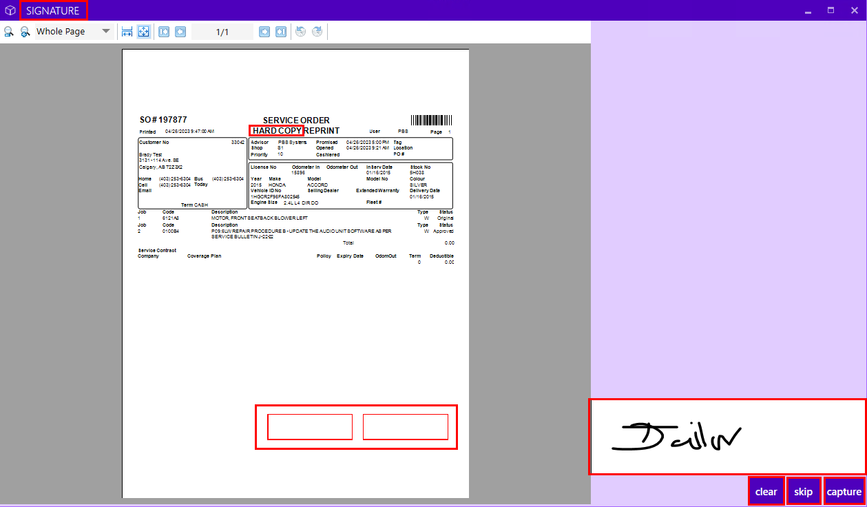Click the clear signature button
The width and height of the screenshot is (867, 507).
(766, 491)
